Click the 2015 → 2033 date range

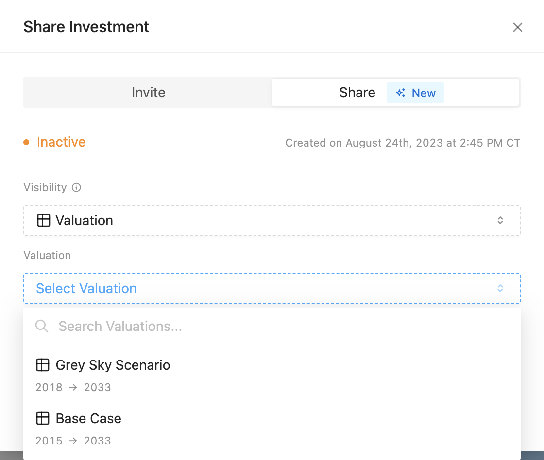point(73,441)
